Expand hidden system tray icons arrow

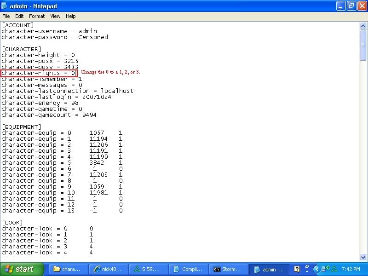[x=317, y=269]
